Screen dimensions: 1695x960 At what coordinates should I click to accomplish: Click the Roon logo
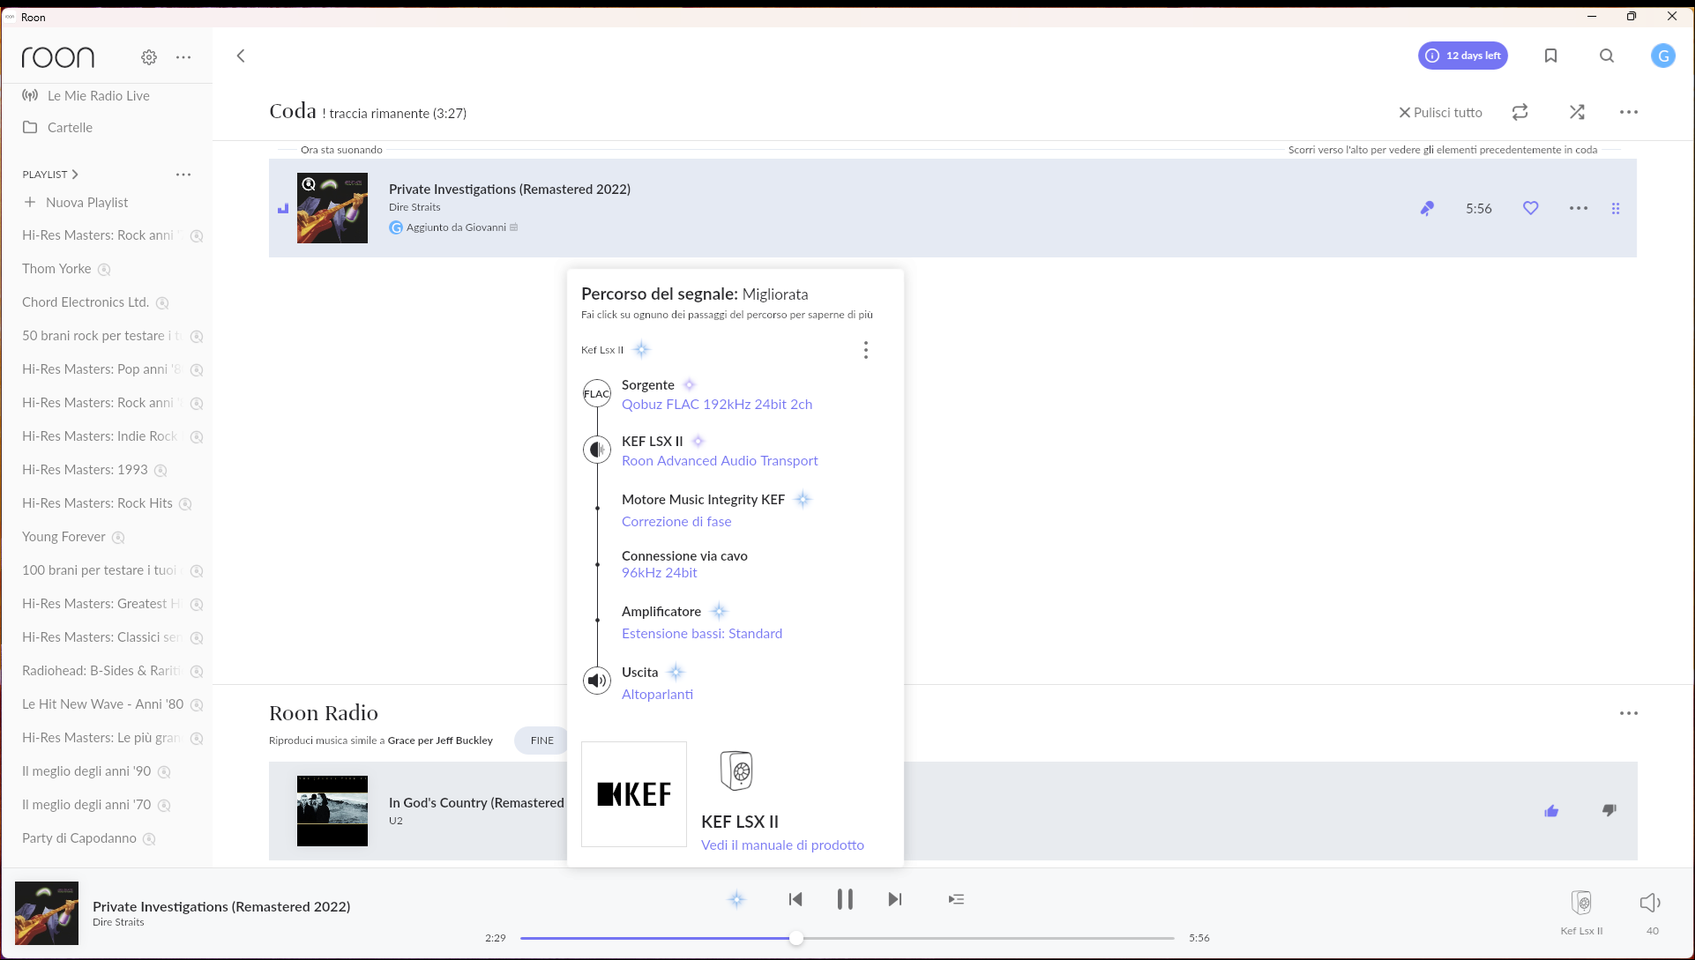pos(58,57)
